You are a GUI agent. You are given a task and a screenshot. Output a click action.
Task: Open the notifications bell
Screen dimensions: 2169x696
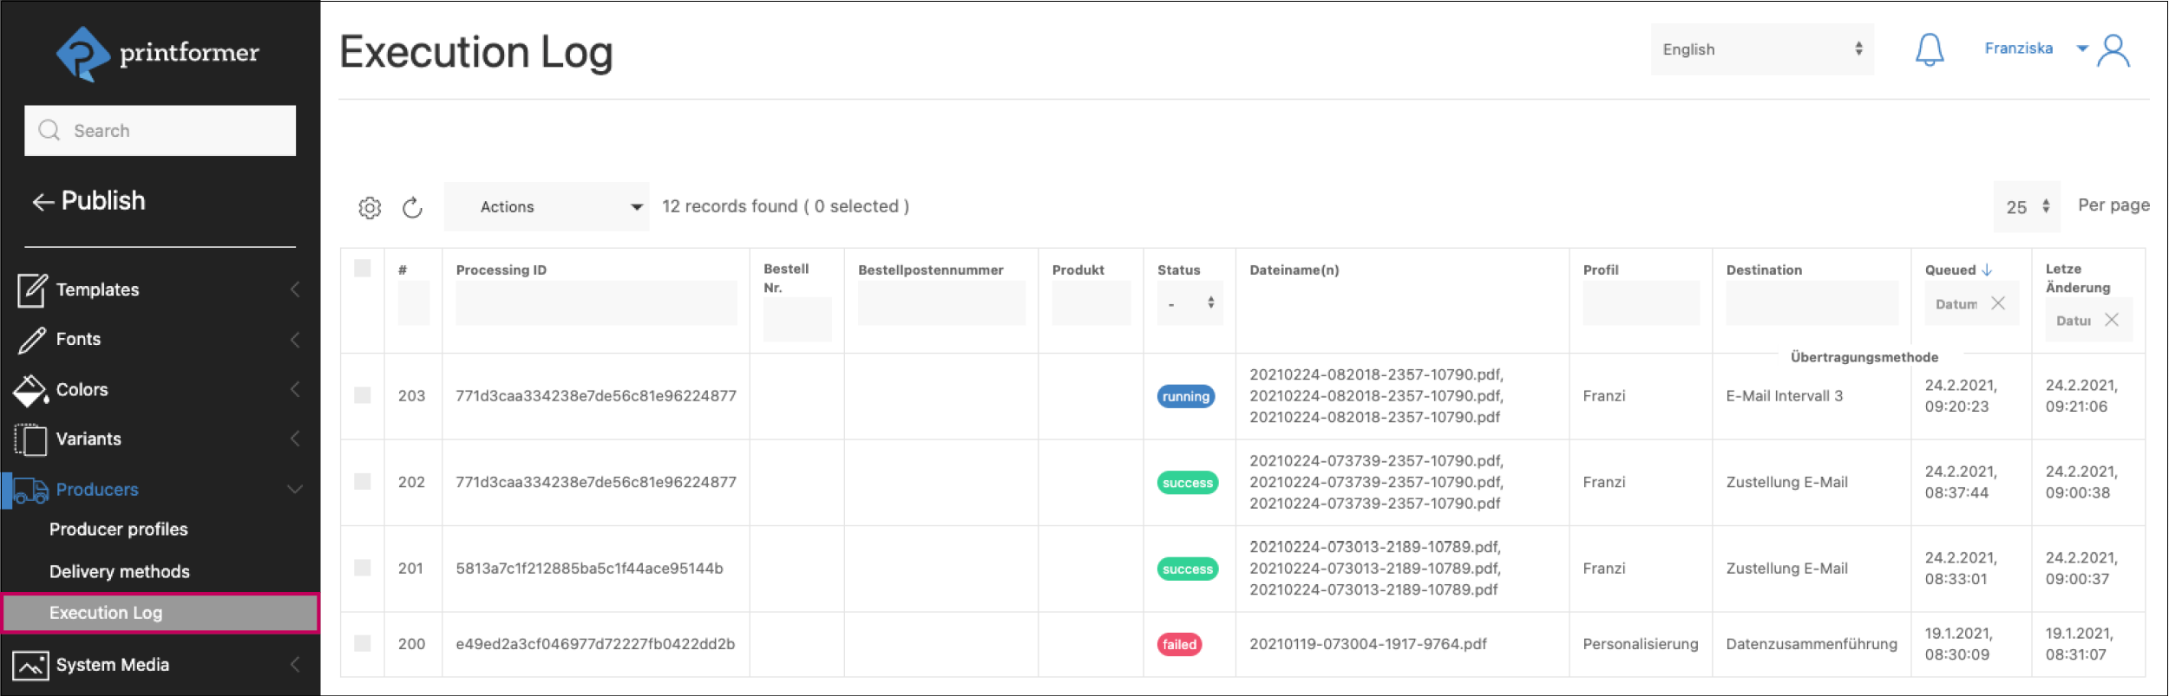(x=1929, y=49)
